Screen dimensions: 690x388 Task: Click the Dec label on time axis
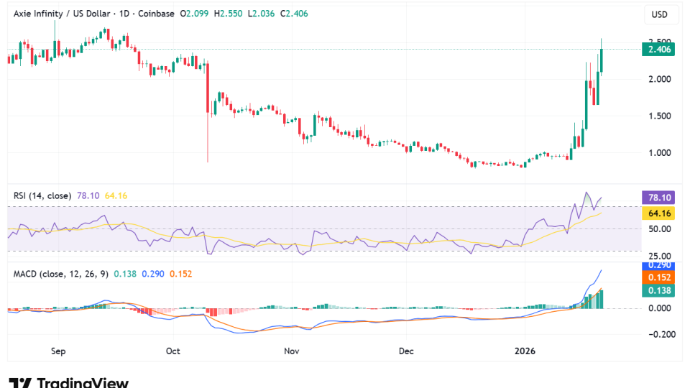pos(406,351)
